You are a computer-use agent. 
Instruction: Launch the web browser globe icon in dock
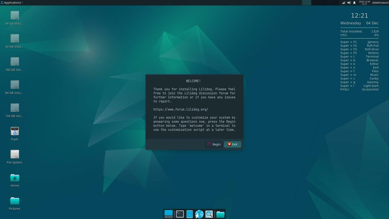(199, 214)
